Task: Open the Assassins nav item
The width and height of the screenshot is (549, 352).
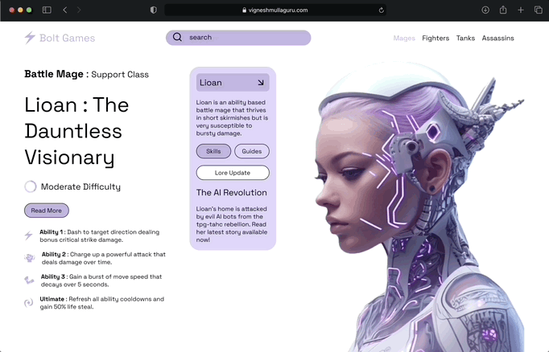Action: tap(497, 38)
